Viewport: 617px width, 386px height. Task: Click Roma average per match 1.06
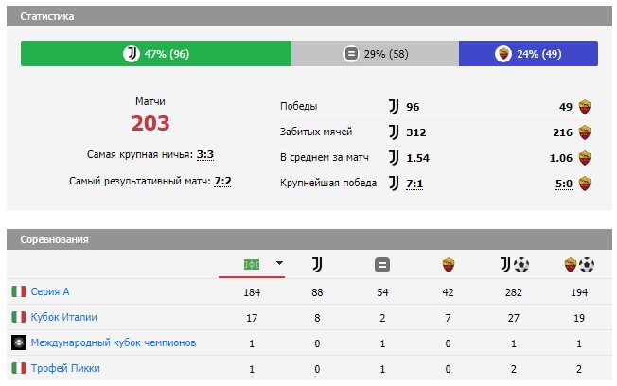[x=561, y=158]
